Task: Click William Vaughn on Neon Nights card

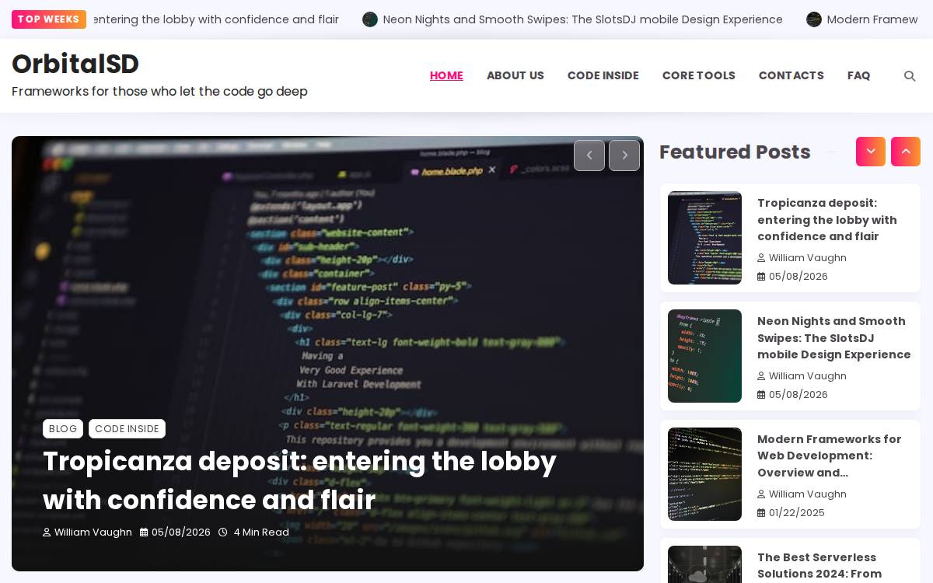Action: [808, 376]
